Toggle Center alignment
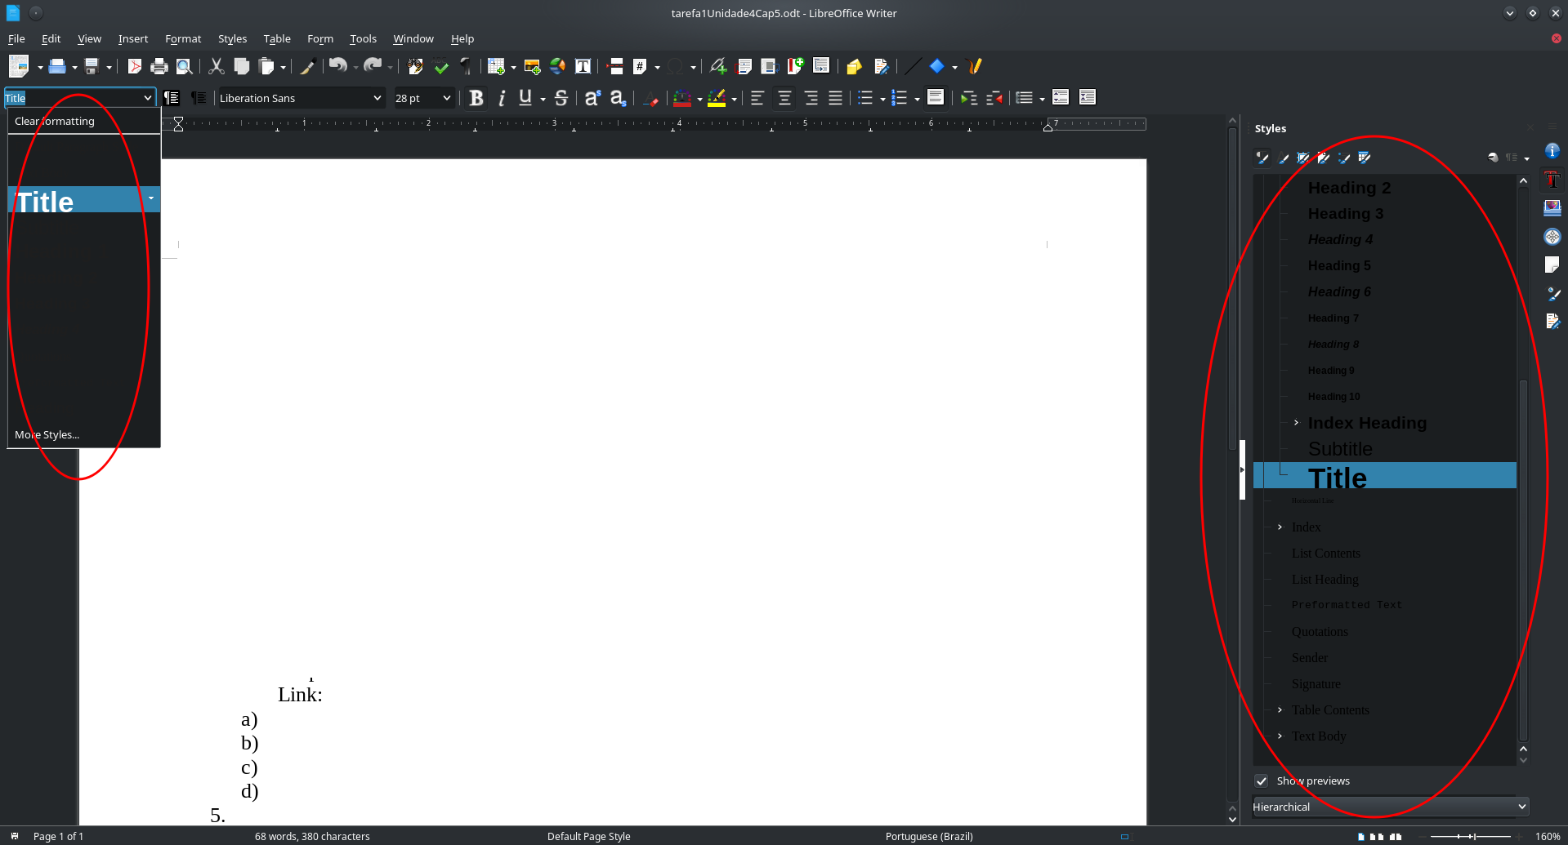The image size is (1568, 845). click(784, 98)
